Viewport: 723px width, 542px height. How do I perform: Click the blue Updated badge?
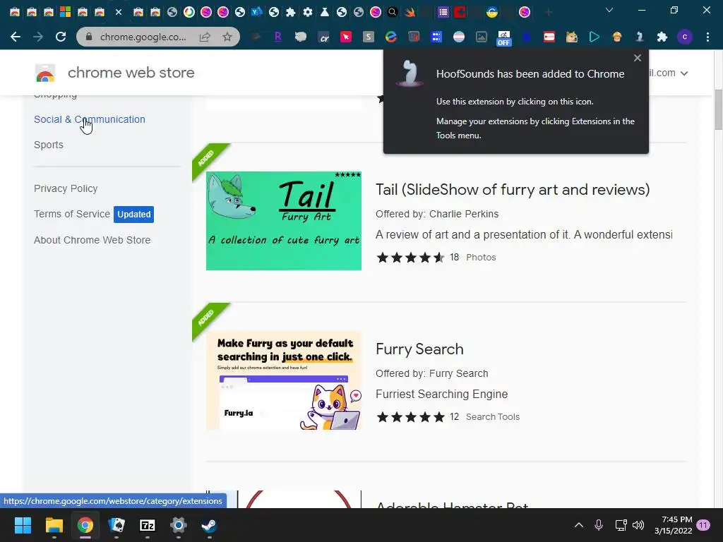coord(133,215)
